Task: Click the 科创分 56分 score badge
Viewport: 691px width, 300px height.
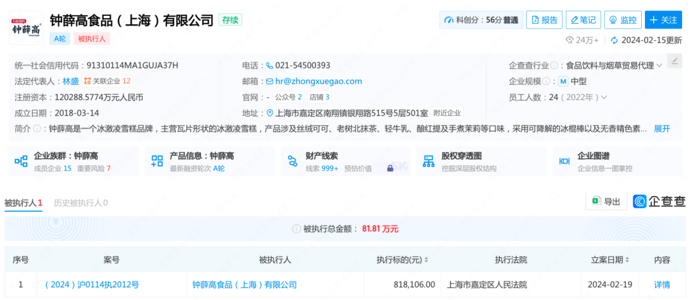Action: coord(481,20)
